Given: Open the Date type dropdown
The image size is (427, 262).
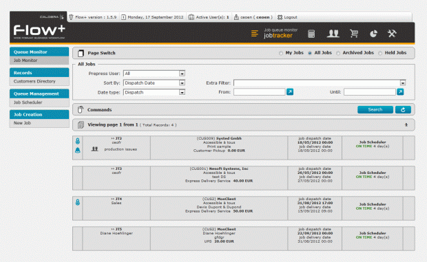Looking at the screenshot, I should [154, 92].
